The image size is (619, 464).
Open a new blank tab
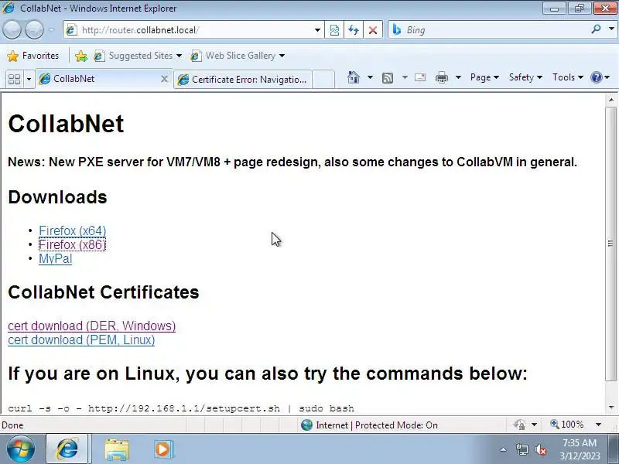point(323,80)
